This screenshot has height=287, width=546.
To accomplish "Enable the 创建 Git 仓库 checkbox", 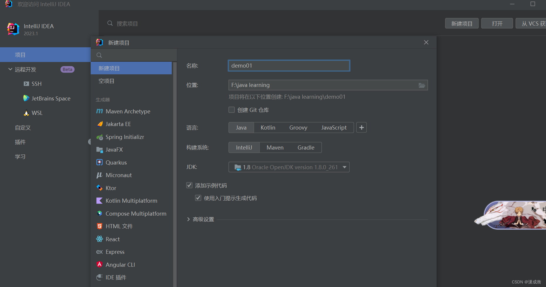I will (x=232, y=110).
